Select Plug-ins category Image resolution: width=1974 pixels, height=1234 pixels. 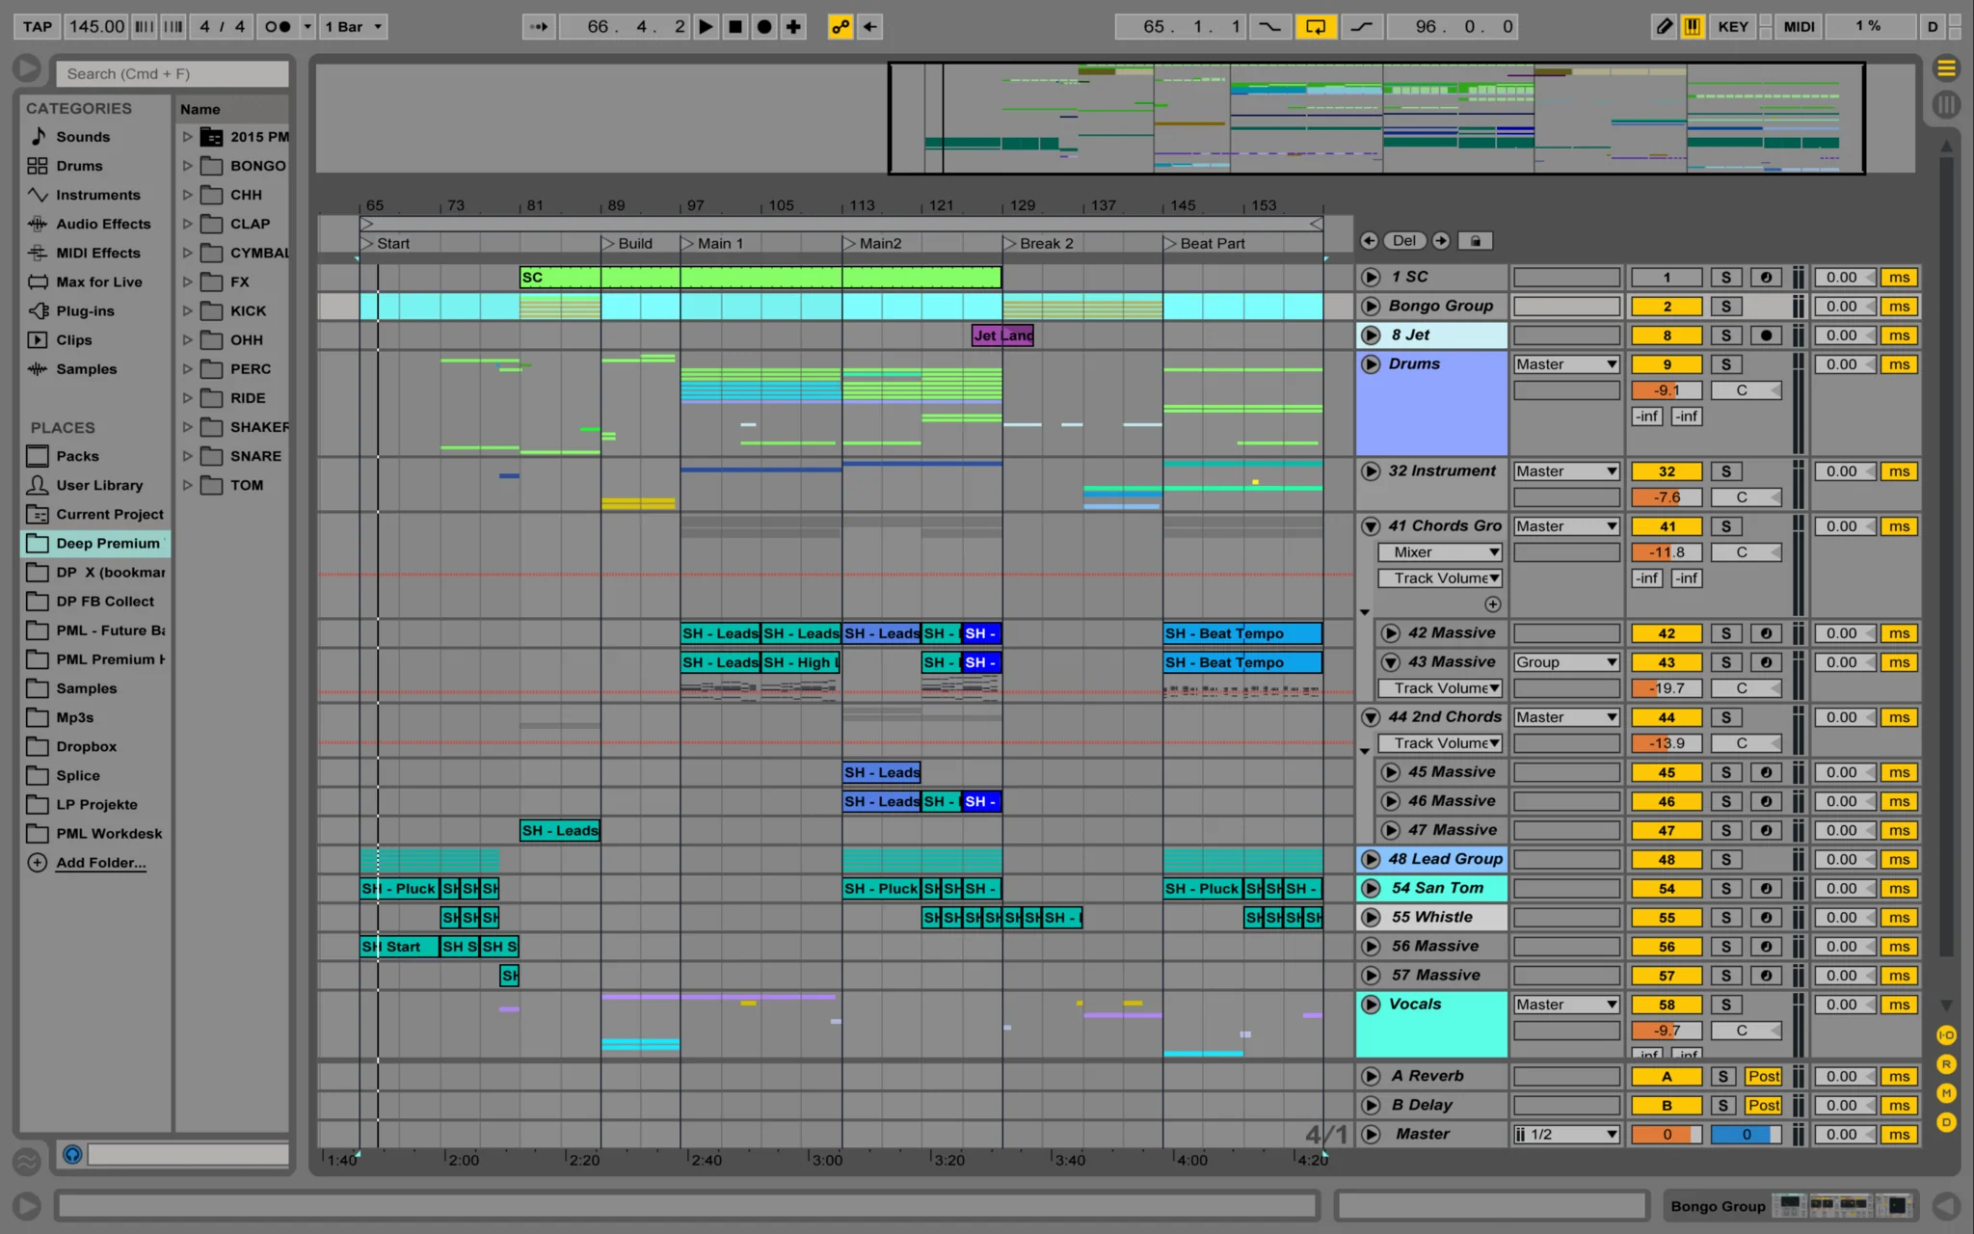pos(85,310)
